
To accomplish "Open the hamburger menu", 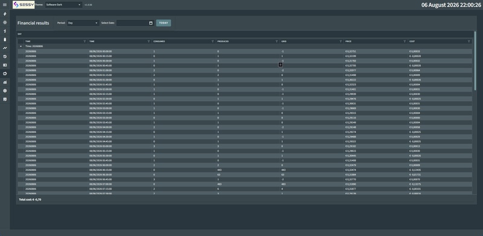I will (5, 5).
